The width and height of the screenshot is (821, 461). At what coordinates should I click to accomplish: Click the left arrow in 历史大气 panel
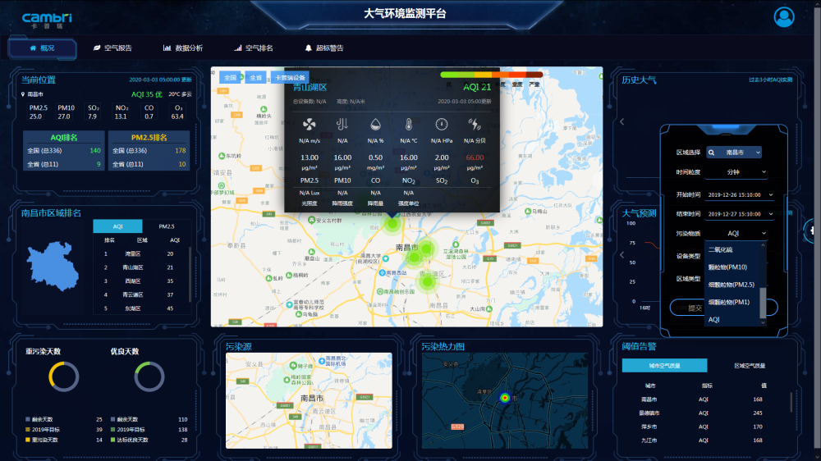[622, 121]
